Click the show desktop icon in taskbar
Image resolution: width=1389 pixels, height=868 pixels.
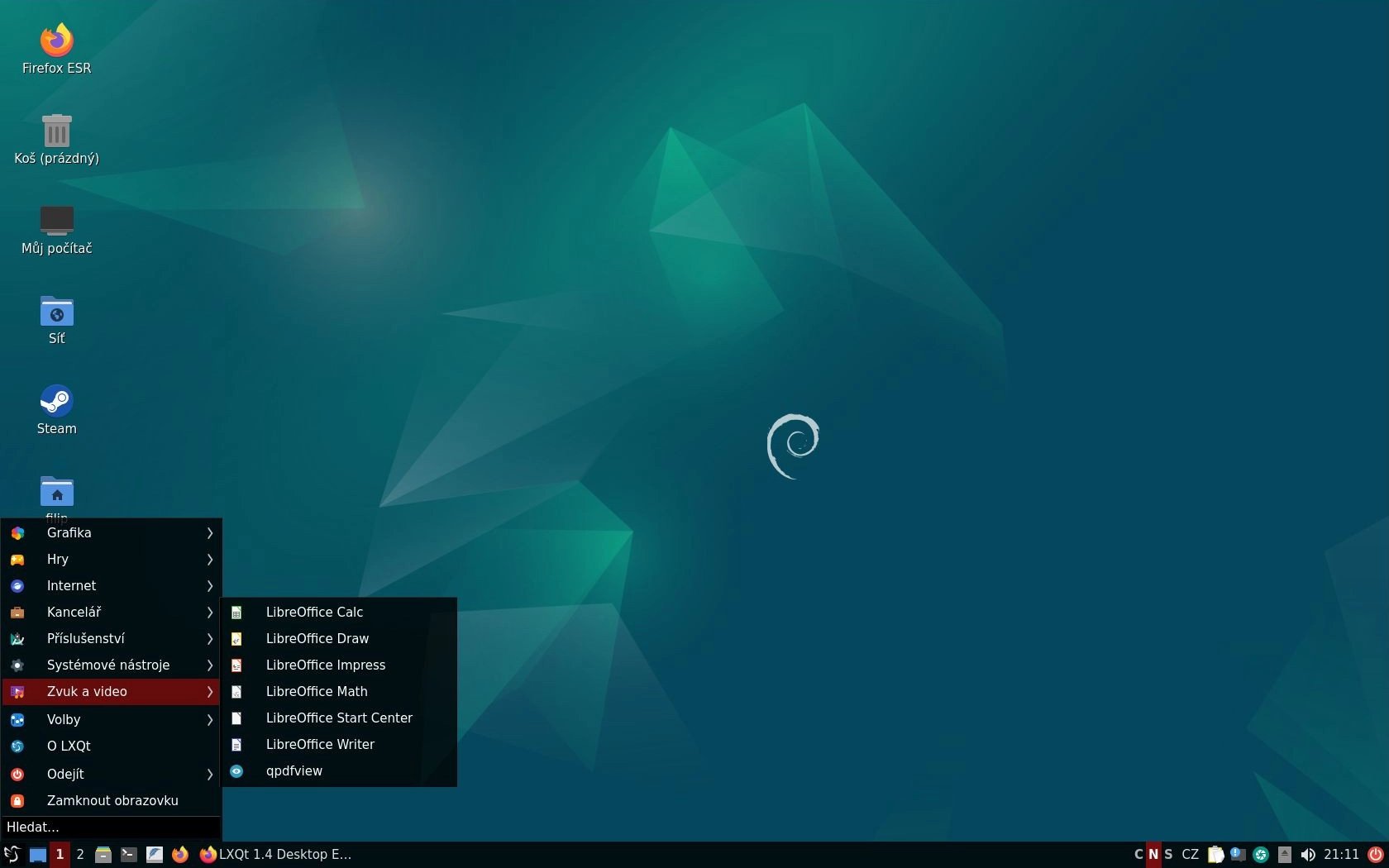point(38,855)
